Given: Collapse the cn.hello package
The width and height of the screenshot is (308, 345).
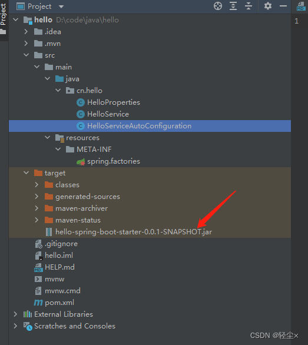Looking at the screenshot, I should [58, 91].
